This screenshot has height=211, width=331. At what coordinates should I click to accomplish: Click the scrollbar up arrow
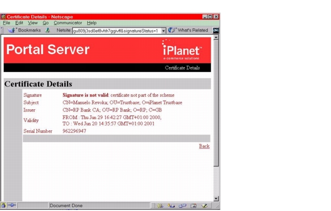pos(216,38)
